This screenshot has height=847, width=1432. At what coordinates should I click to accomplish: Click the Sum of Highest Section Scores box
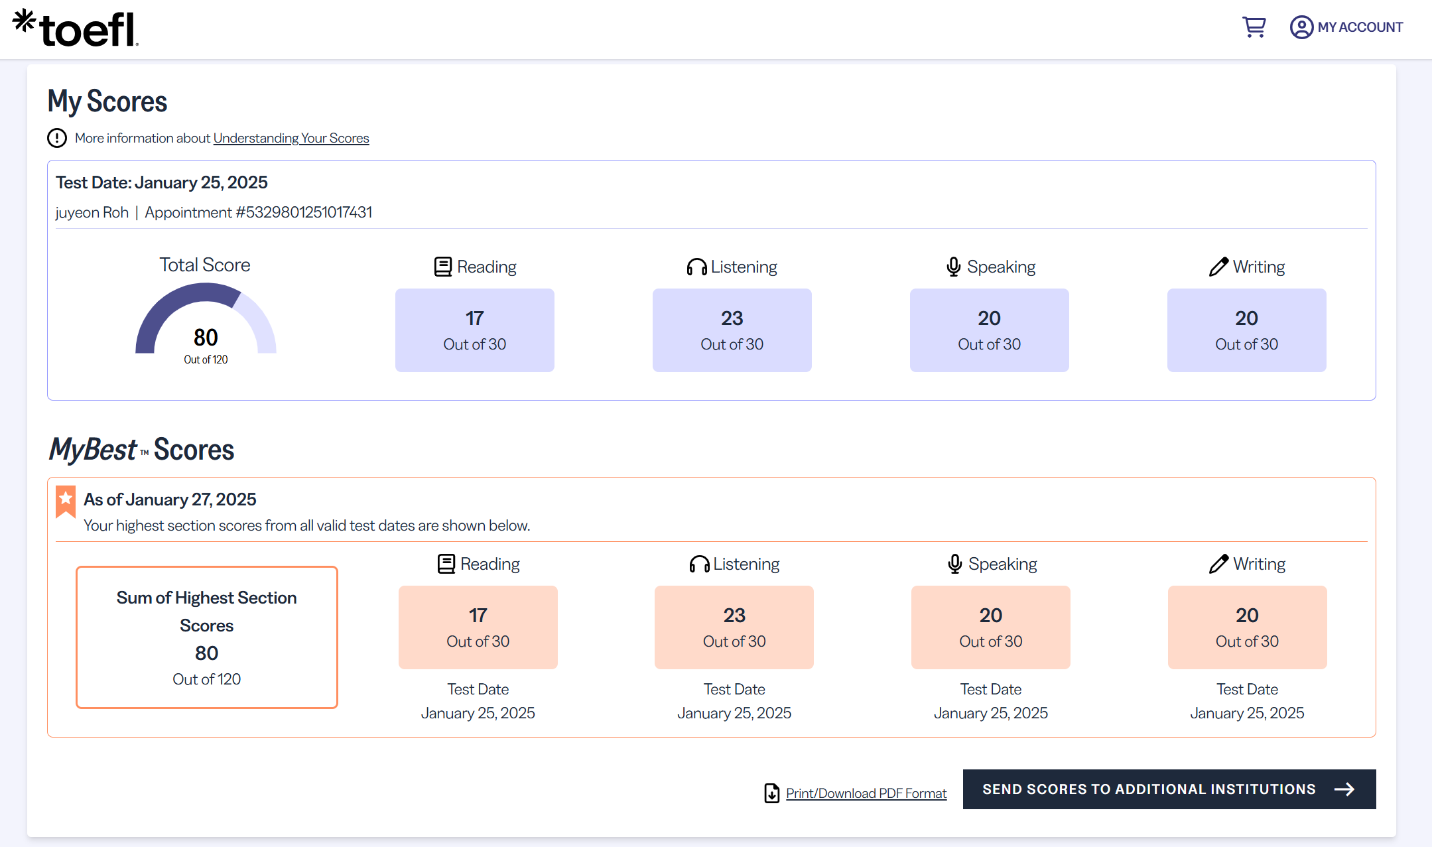(x=207, y=637)
